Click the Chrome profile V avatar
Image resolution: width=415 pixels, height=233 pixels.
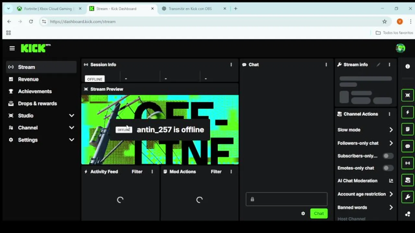tap(400, 22)
